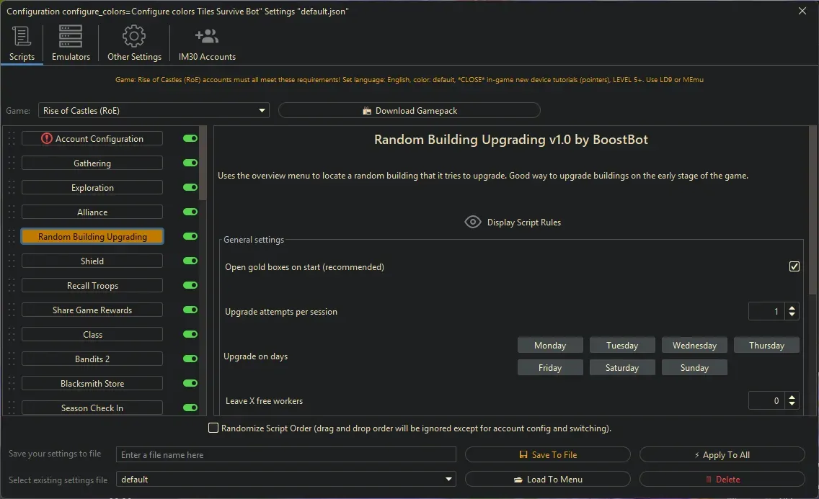The width and height of the screenshot is (819, 499).
Task: Enable the Randomize Script Order checkbox
Action: point(213,428)
